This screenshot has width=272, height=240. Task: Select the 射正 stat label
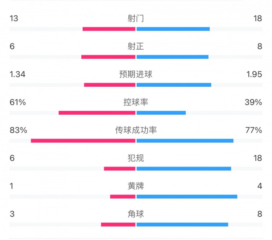point(136,46)
